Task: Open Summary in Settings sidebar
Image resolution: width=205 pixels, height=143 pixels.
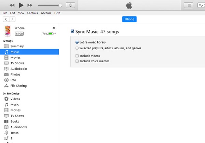Action: 29,46
